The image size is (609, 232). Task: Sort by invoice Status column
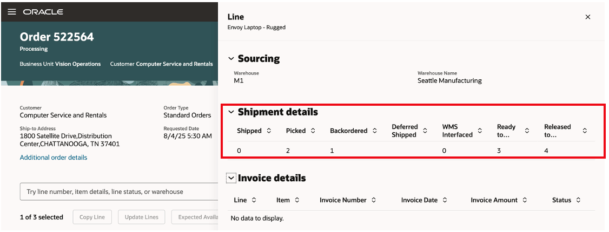(x=578, y=200)
